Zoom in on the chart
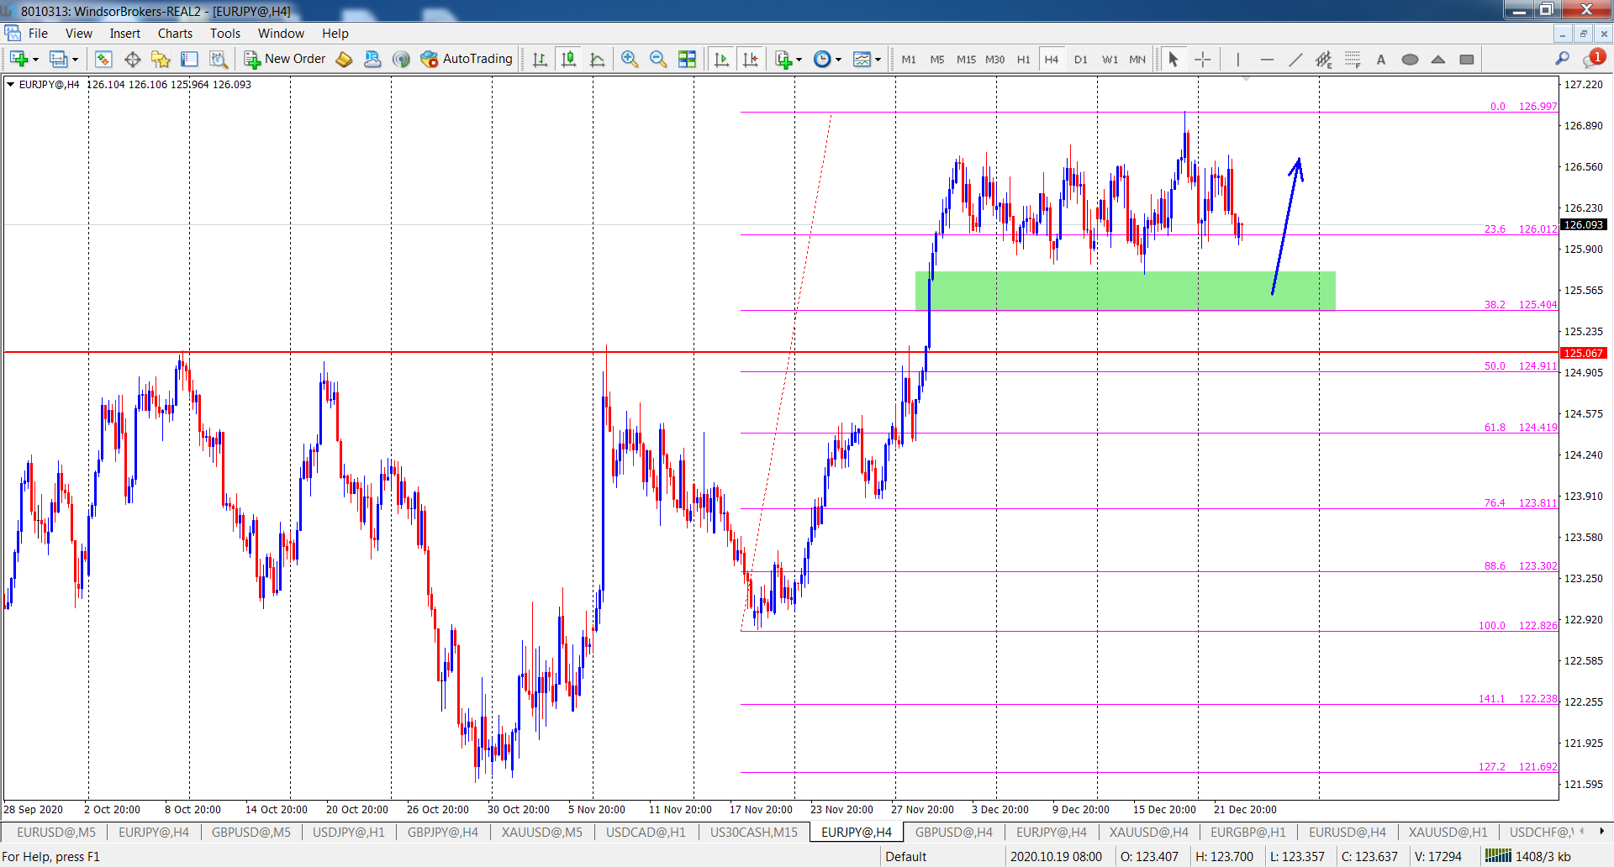The width and height of the screenshot is (1614, 867). click(x=630, y=59)
